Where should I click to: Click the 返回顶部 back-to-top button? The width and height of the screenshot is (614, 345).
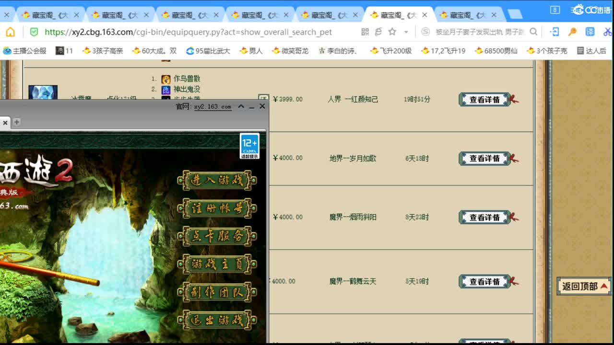pyautogui.click(x=584, y=286)
